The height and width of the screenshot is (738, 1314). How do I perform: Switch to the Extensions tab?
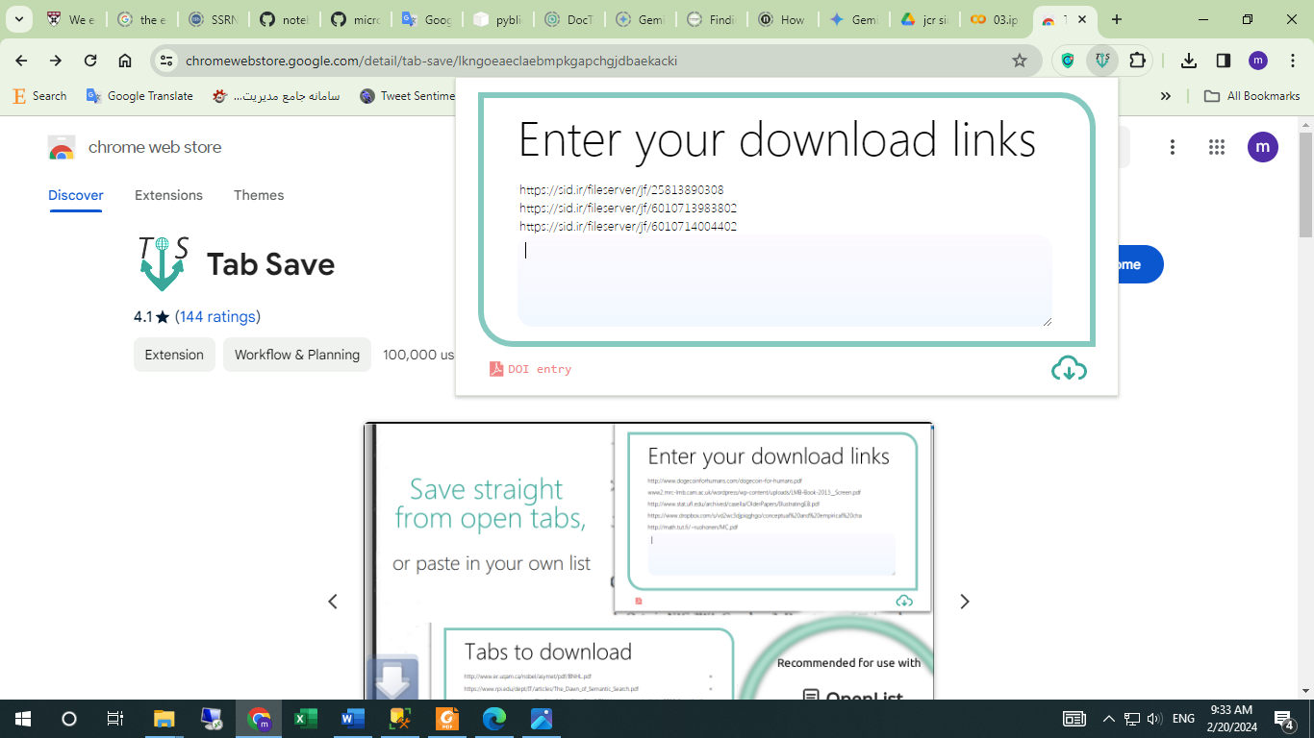click(x=168, y=195)
